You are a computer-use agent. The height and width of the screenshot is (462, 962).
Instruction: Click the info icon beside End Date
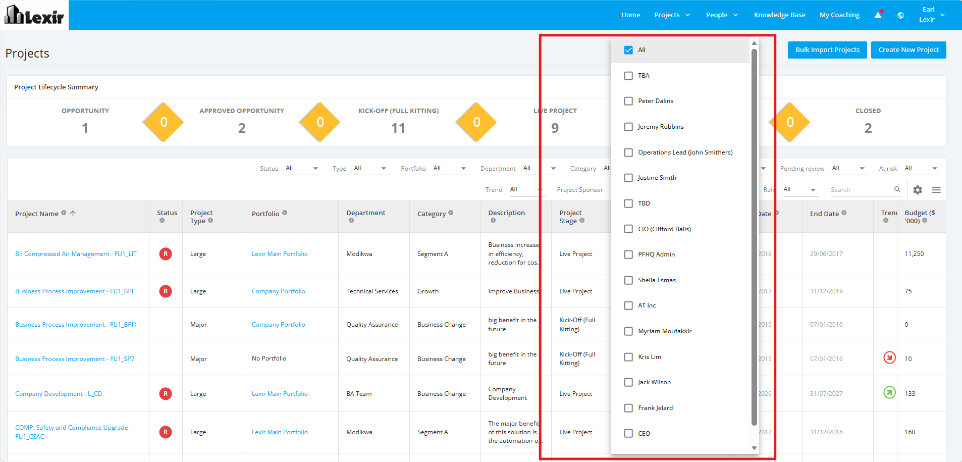[x=844, y=213]
